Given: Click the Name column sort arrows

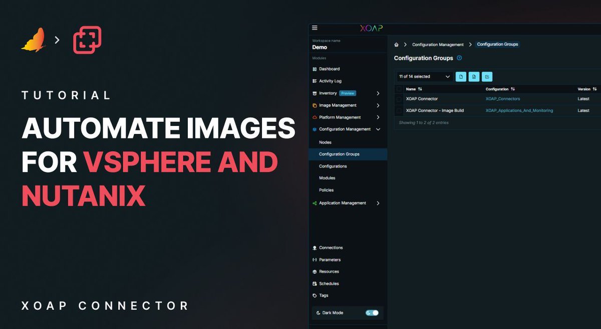Looking at the screenshot, I should (x=419, y=89).
